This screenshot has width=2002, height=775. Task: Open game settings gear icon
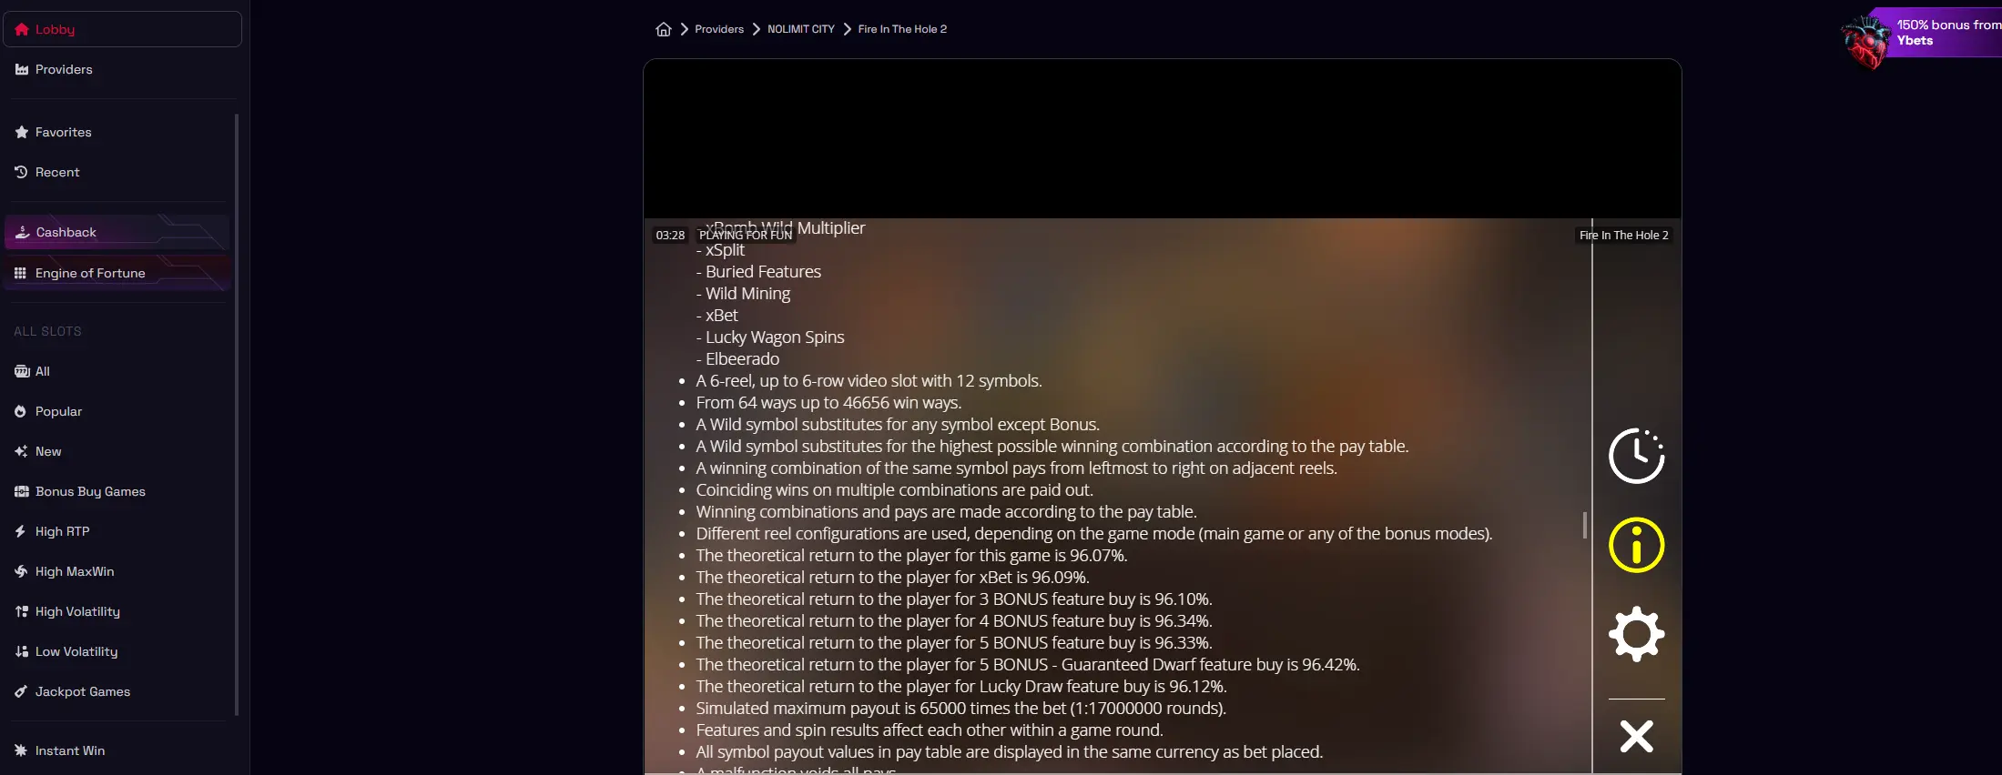coord(1636,634)
